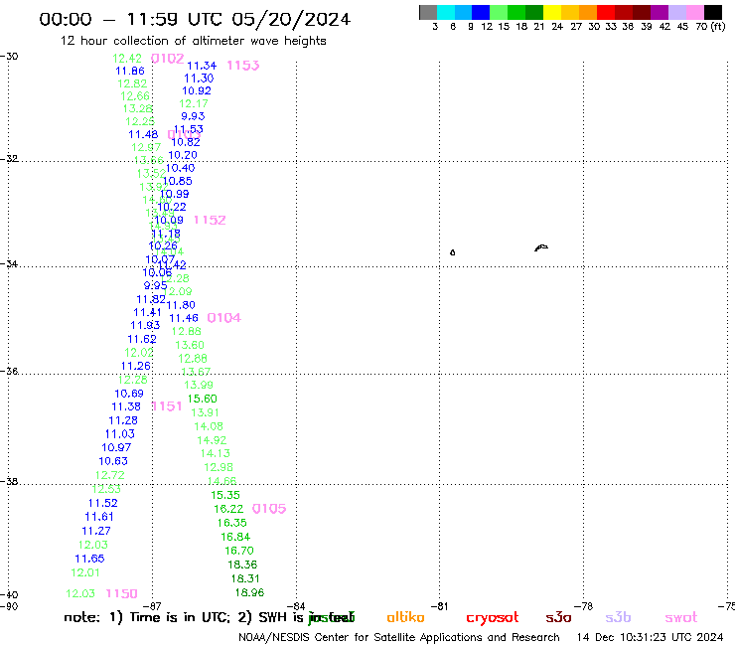
Task: Click the 'altika' satellite legend label
Action: [x=405, y=617]
